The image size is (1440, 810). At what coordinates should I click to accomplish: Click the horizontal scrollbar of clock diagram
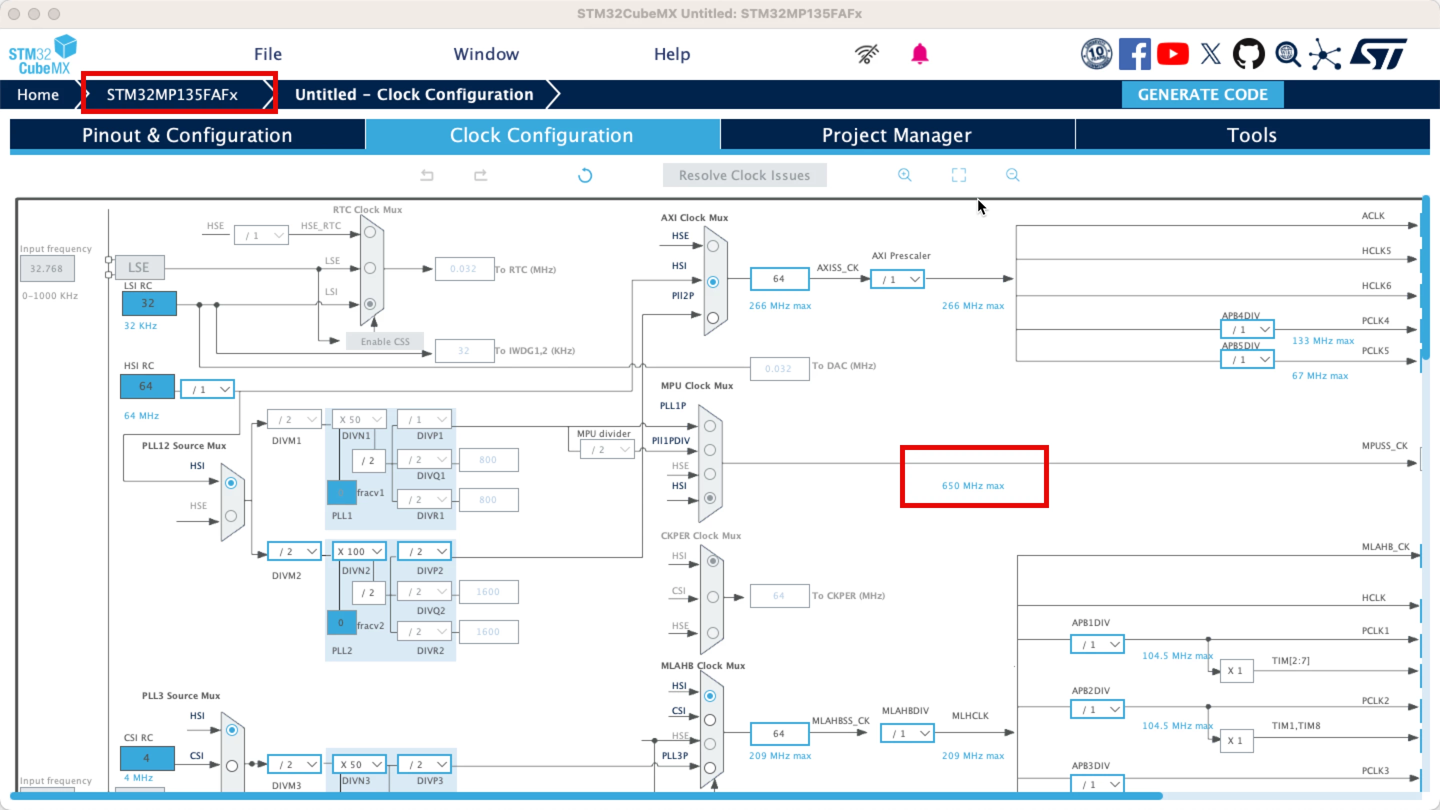click(x=586, y=796)
